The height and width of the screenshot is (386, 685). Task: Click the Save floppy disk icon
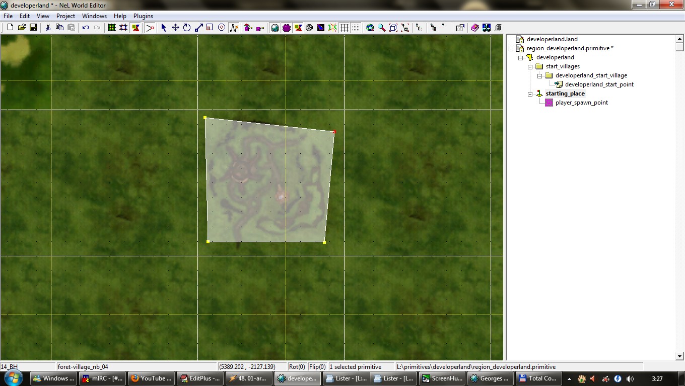click(33, 28)
